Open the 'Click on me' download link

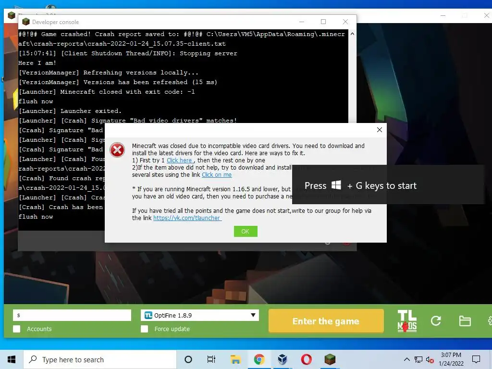217,175
